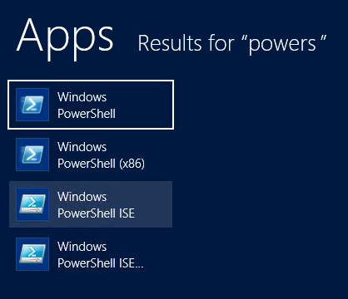Pick the "Windows PowerShell ISE…" truncated label
The height and width of the screenshot is (299, 348).
100,255
